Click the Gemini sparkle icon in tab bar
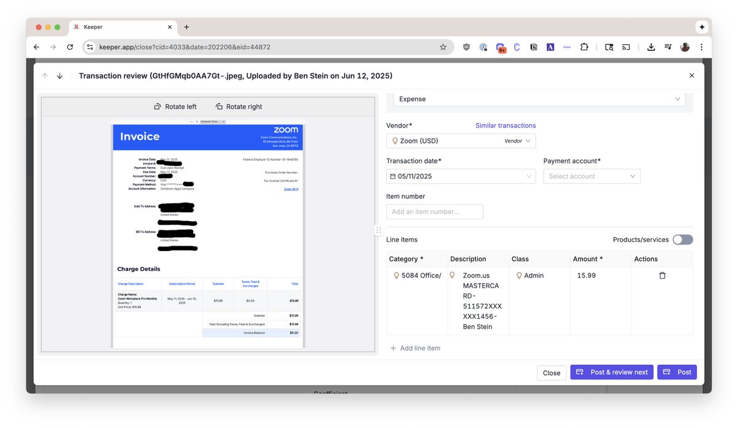 pos(702,27)
